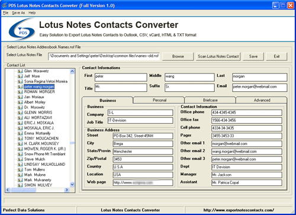The width and height of the screenshot is (296, 215).
Task: Click the contact icon beside Dr. Morowitz
Action: click(20, 107)
